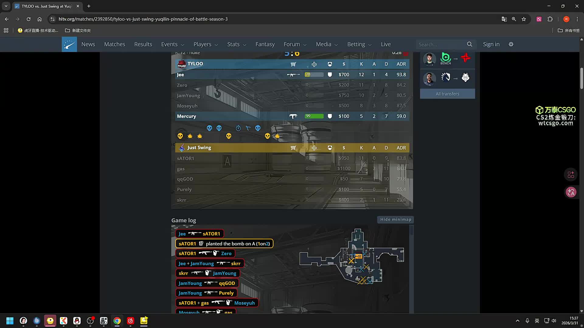Click the bomb defuse round-history icon
Screen dimensions: 584x328
coord(248,128)
